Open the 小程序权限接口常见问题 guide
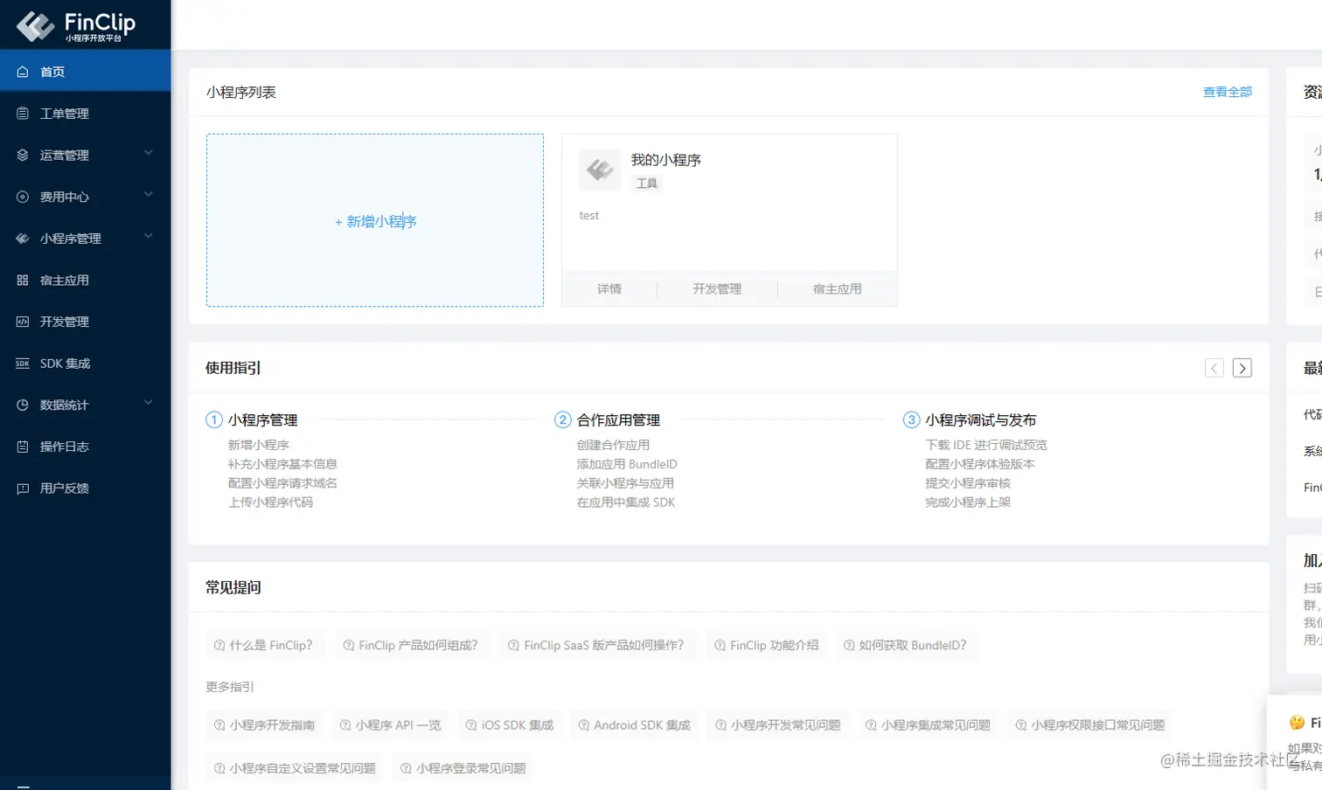The width and height of the screenshot is (1322, 790). point(1089,725)
